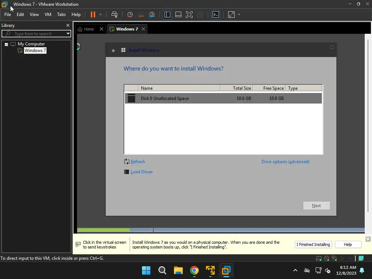Toggle the thumbnail bar view icon
Screen dimensions: 372x279
[x=178, y=15]
